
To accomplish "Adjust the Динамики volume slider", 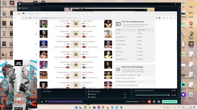I will [152, 95].
